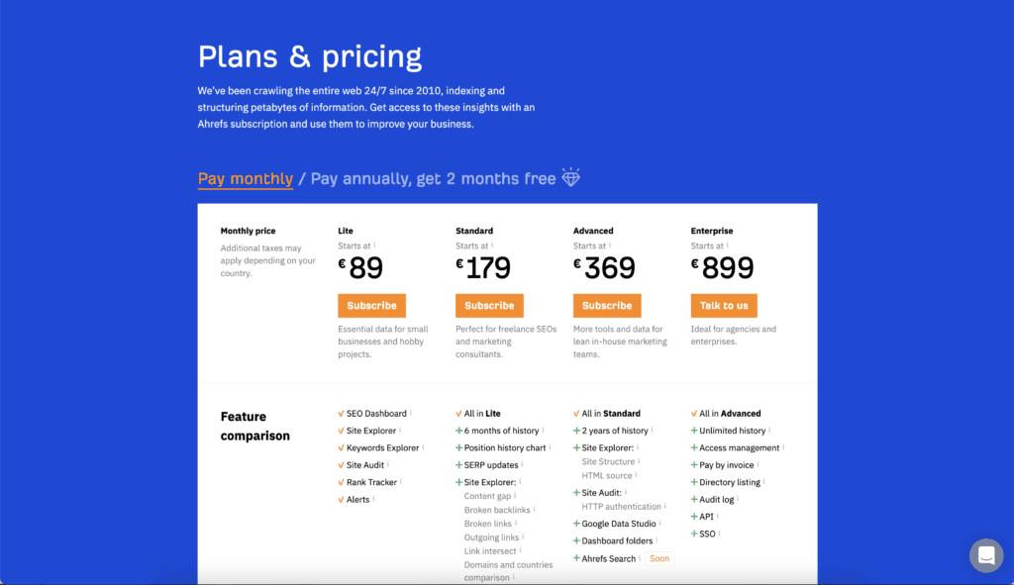The image size is (1014, 585).
Task: Subscribe to the Advanced plan
Action: point(607,306)
